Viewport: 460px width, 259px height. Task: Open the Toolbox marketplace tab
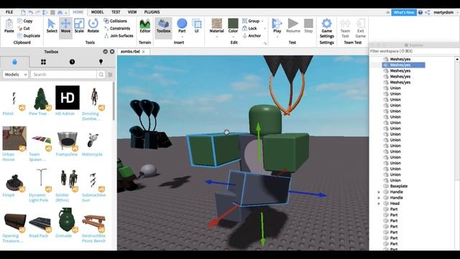coord(14,62)
